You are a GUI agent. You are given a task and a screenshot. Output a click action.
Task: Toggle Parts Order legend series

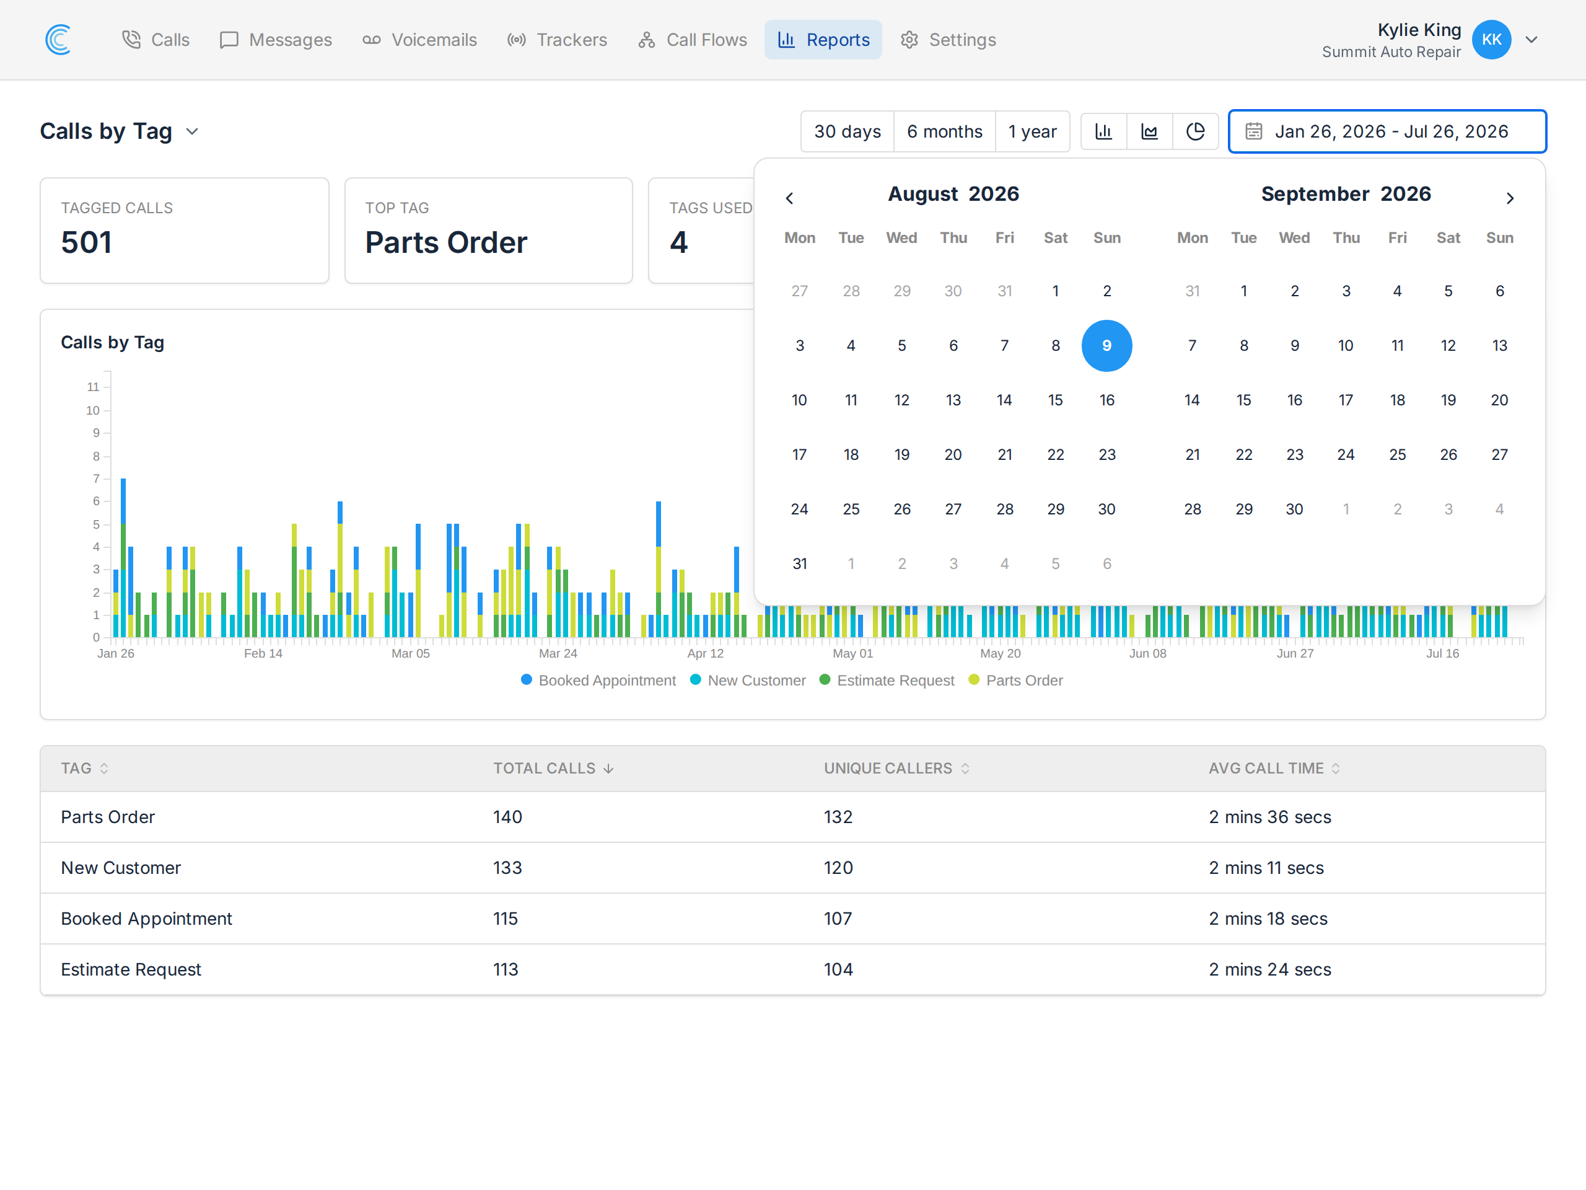coord(1015,680)
